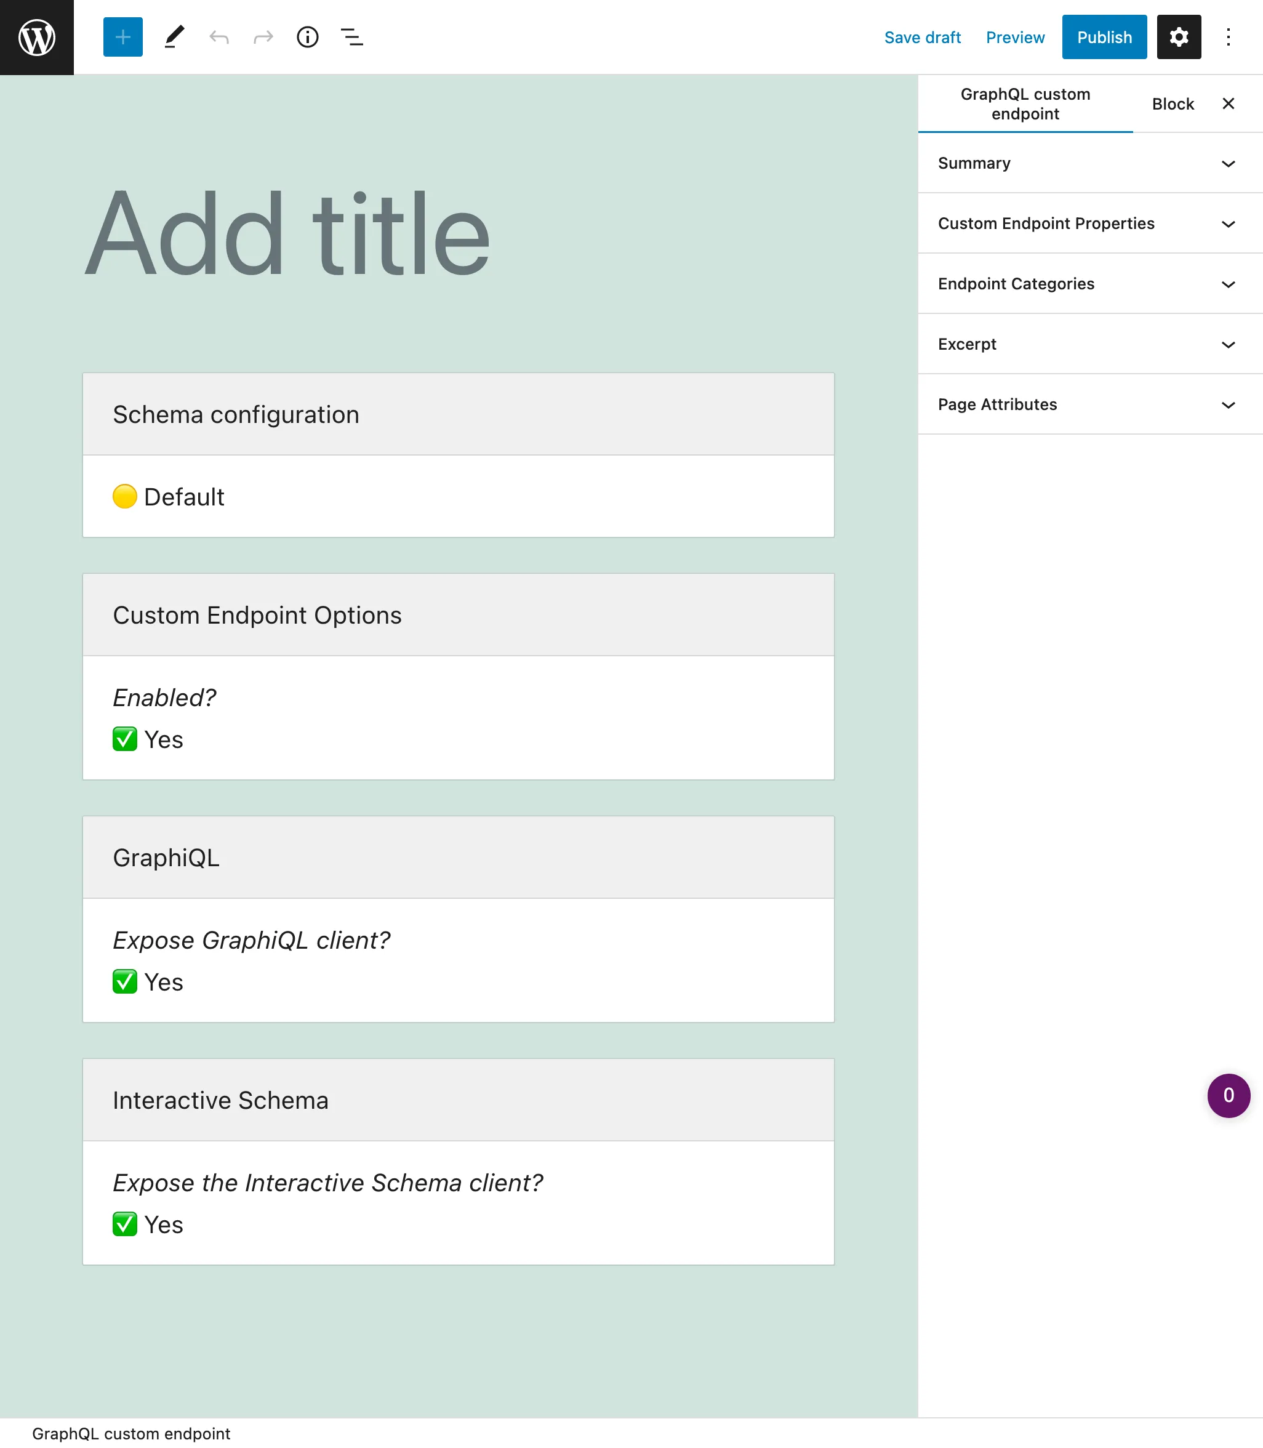Expand the Endpoint Categories panel
Viewport: 1263px width, 1448px height.
coord(1089,283)
